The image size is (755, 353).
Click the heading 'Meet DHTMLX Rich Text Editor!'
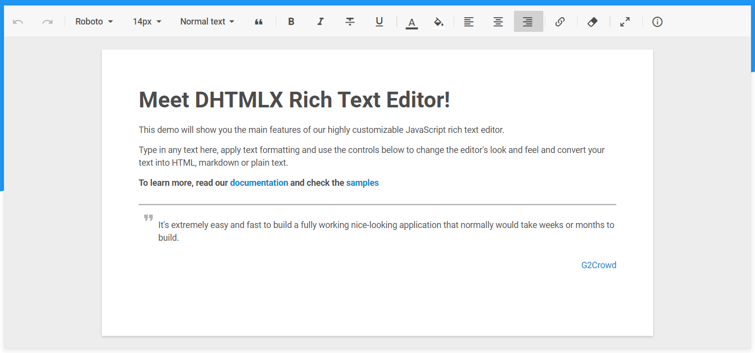pyautogui.click(x=294, y=100)
